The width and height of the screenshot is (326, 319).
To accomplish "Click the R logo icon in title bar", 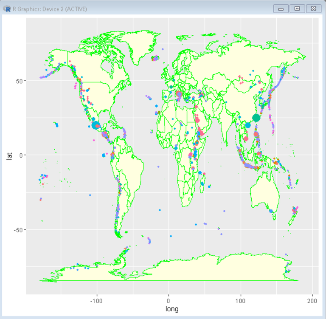I will 7,9.
